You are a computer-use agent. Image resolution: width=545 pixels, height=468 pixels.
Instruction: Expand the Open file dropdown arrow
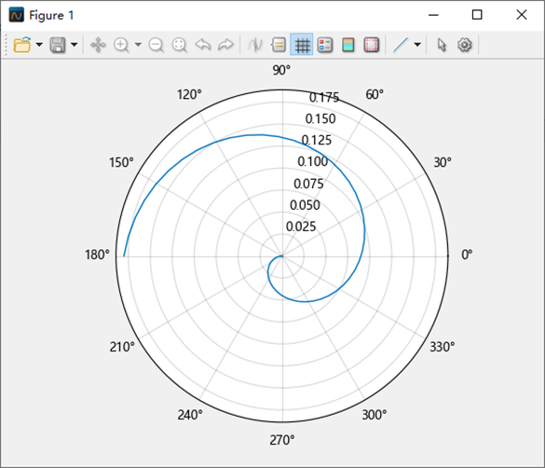(x=39, y=45)
